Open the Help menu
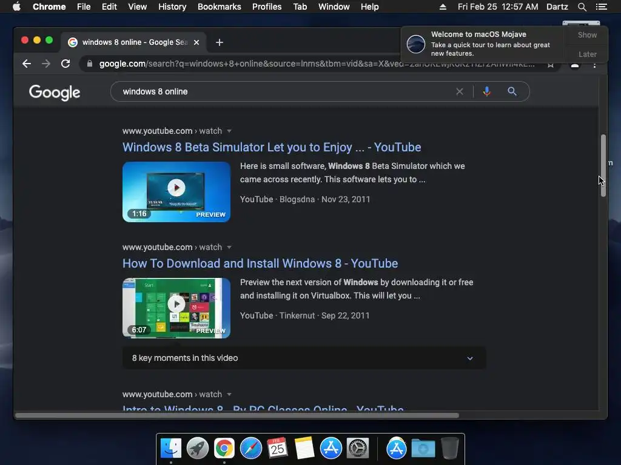621x465 pixels. coord(369,7)
